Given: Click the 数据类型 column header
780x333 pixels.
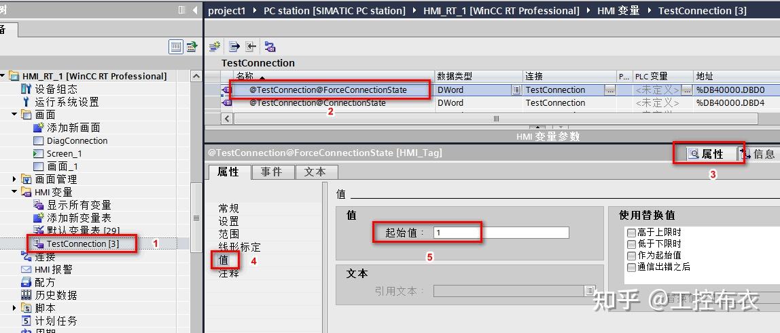Looking at the screenshot, I should click(x=478, y=77).
